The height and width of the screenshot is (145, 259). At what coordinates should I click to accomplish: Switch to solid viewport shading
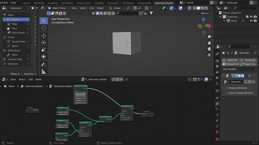coord(198,8)
